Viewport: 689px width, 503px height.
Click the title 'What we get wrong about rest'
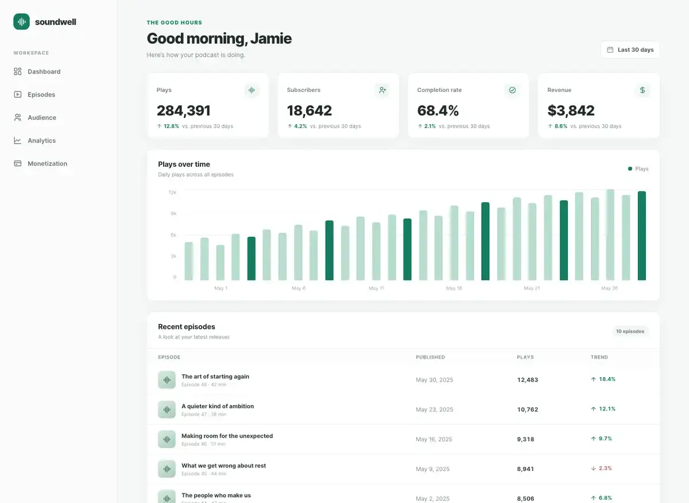[224, 466]
